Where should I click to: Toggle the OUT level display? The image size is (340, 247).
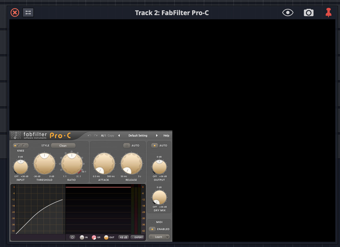point(106,237)
